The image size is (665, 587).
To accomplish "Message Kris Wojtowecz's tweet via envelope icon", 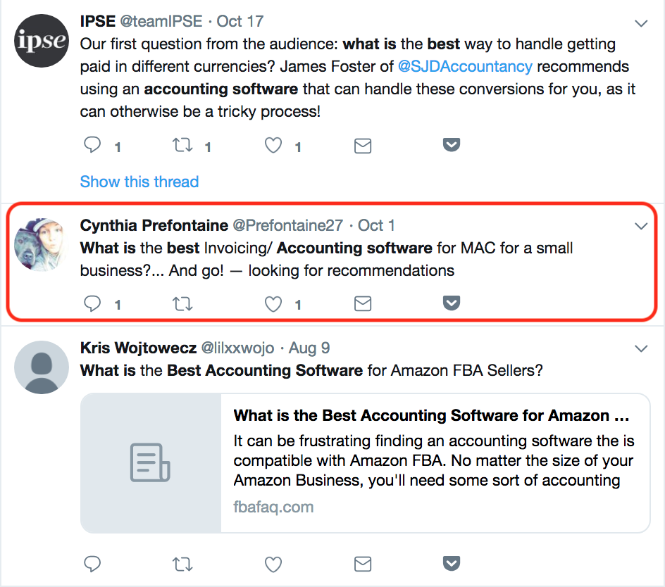I will point(362,564).
